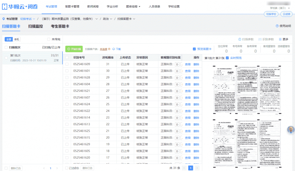Uncheck the 预览答题卡 checkbox
Screen dimensions: 295x171
[194, 49]
